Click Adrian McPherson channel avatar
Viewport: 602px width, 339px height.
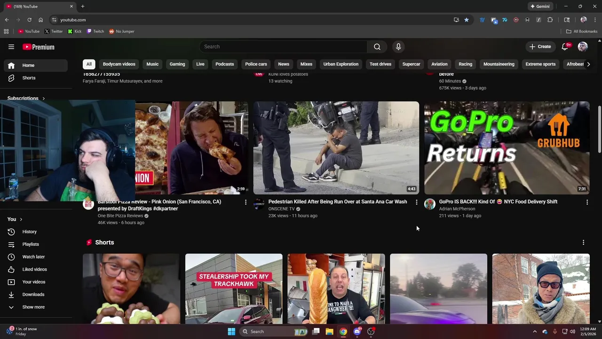tap(430, 204)
